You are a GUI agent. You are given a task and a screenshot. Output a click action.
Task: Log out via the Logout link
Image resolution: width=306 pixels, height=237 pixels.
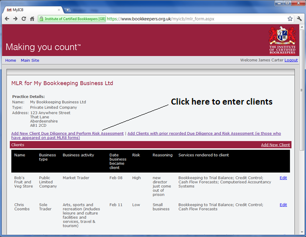(291, 60)
